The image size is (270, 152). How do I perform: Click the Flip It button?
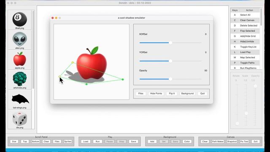pos(172,93)
